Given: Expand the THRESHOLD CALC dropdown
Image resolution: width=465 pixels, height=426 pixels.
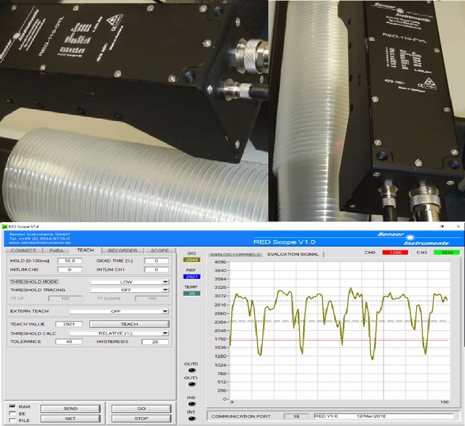Looking at the screenshot, I should coord(119,333).
